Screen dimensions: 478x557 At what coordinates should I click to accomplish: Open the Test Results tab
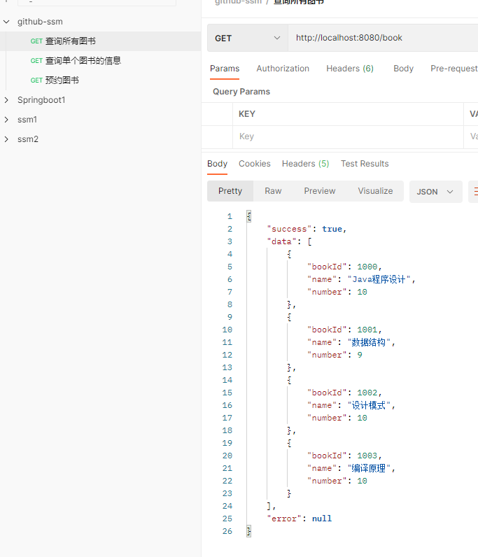tap(365, 164)
